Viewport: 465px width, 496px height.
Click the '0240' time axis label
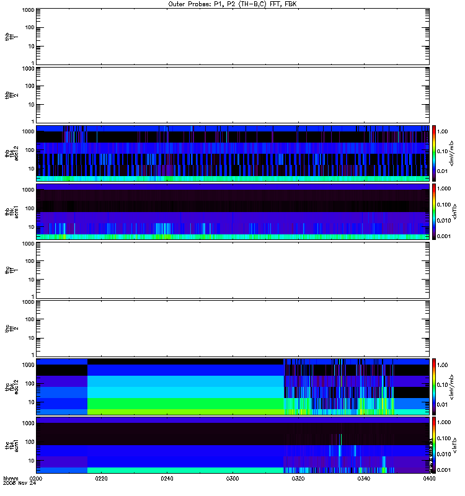167,478
